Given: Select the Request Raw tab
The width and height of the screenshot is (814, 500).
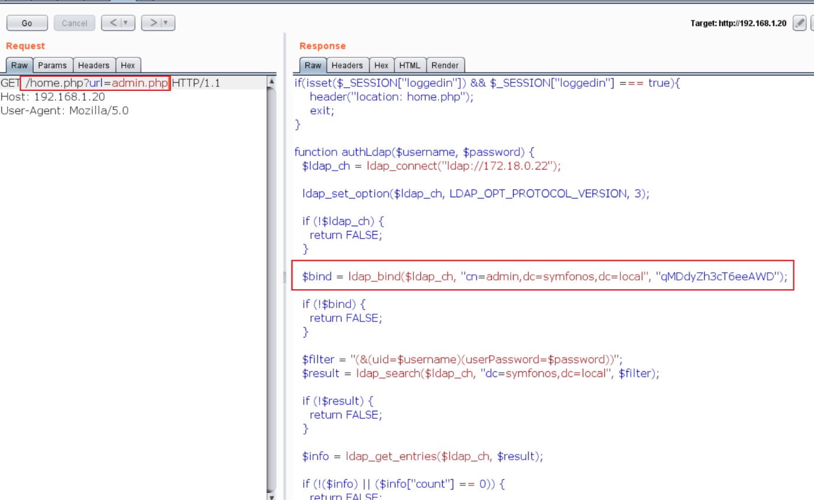Looking at the screenshot, I should pos(20,66).
